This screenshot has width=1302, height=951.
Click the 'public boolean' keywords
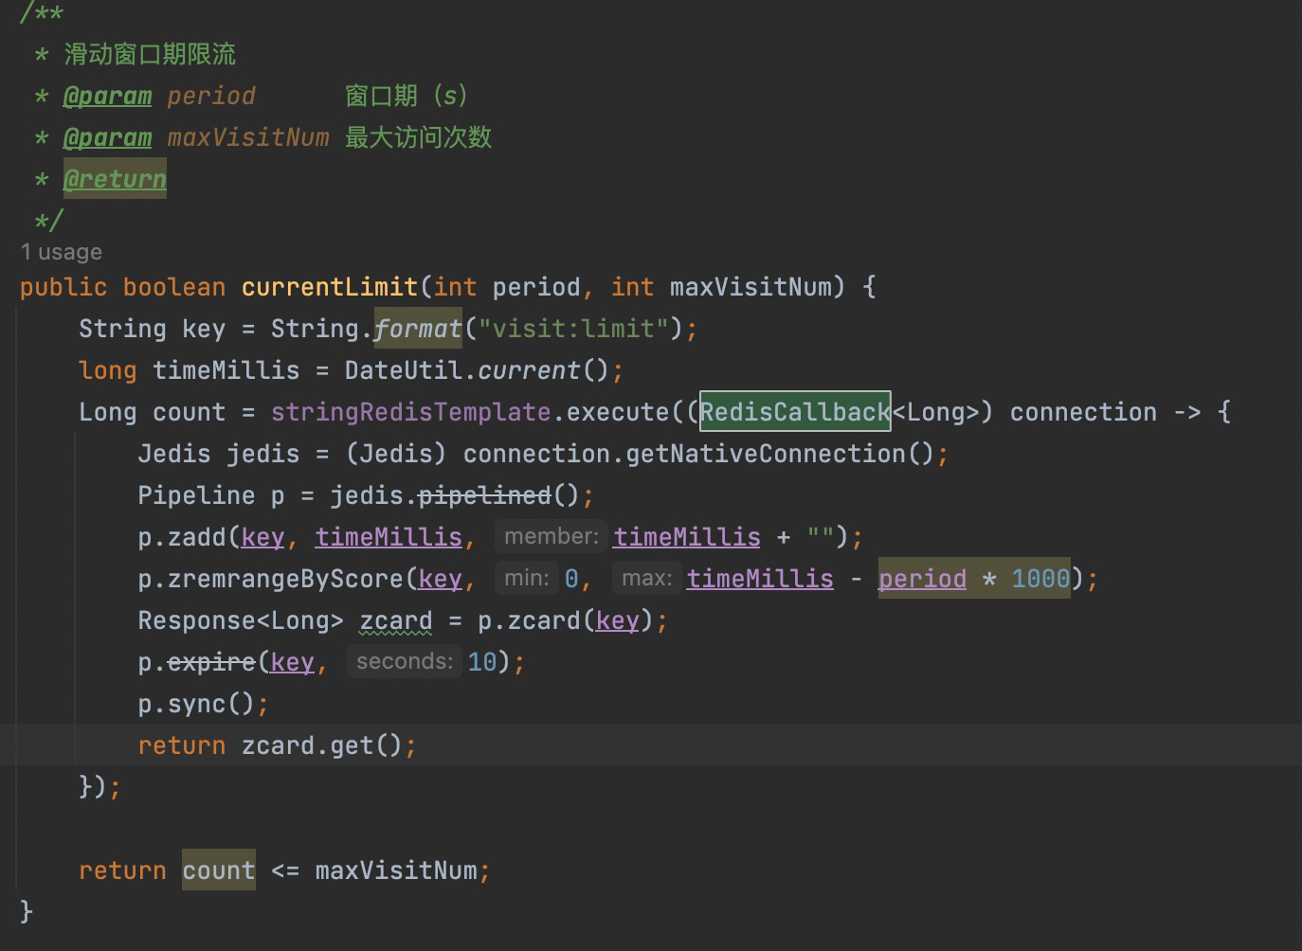[x=122, y=287]
